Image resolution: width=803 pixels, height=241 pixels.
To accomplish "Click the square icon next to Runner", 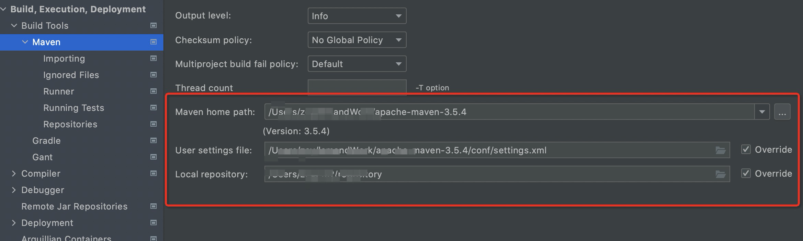I will [152, 91].
